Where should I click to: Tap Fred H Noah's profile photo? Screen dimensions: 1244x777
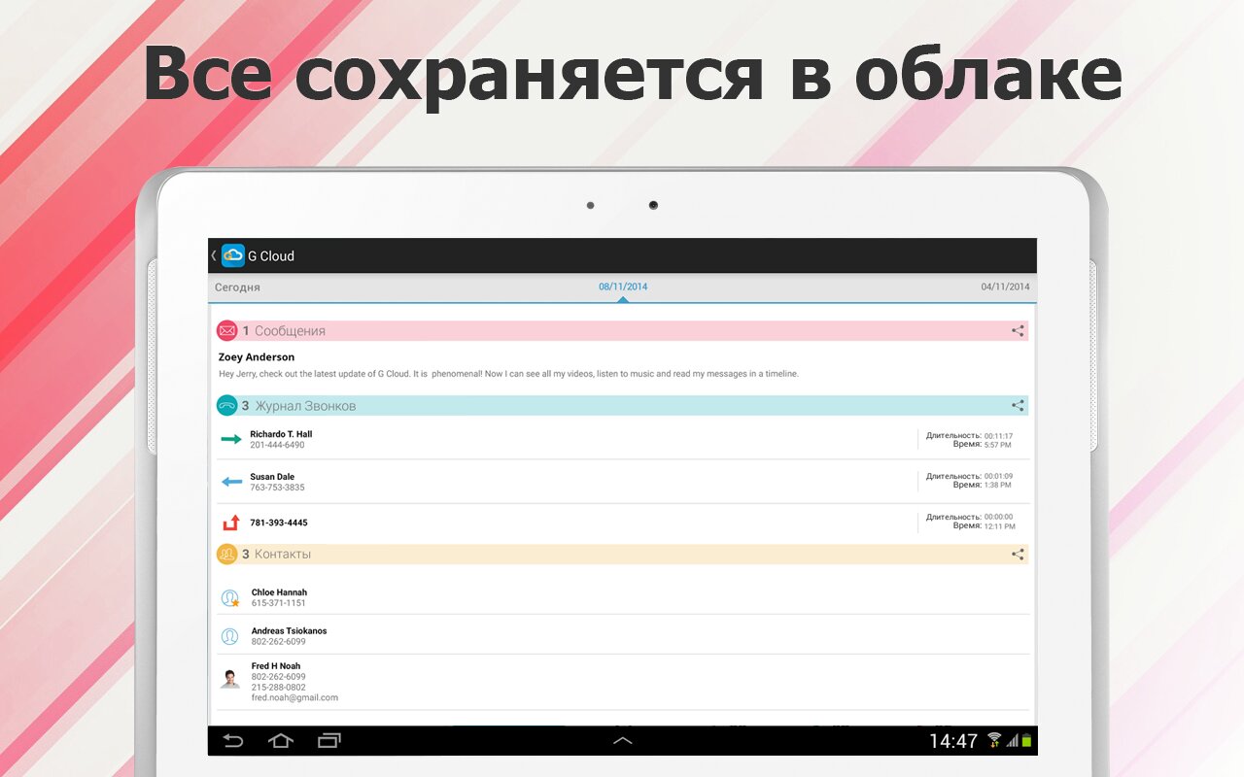click(230, 679)
